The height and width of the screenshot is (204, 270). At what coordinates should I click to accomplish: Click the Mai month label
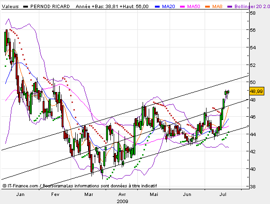click(x=154, y=195)
